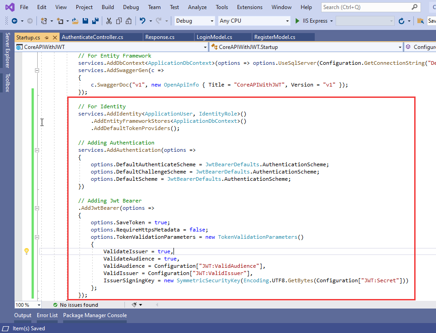
Task: Collapse the AddSwaggerGen code block
Action: pos(37,71)
